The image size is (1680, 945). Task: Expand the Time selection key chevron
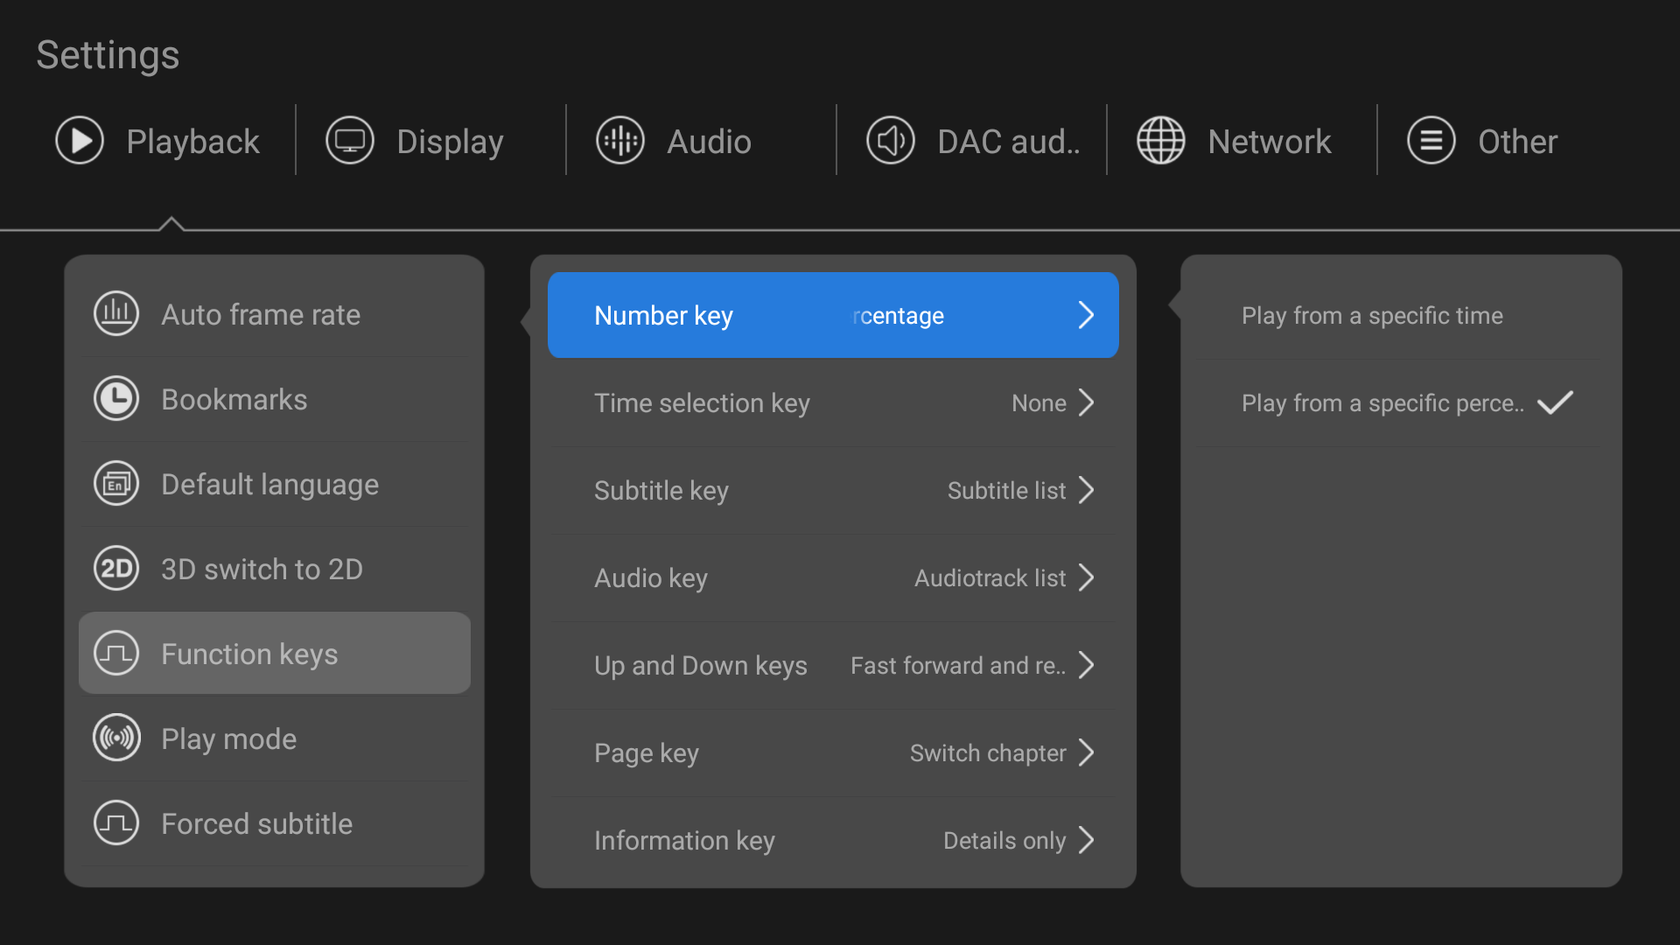(x=1086, y=402)
